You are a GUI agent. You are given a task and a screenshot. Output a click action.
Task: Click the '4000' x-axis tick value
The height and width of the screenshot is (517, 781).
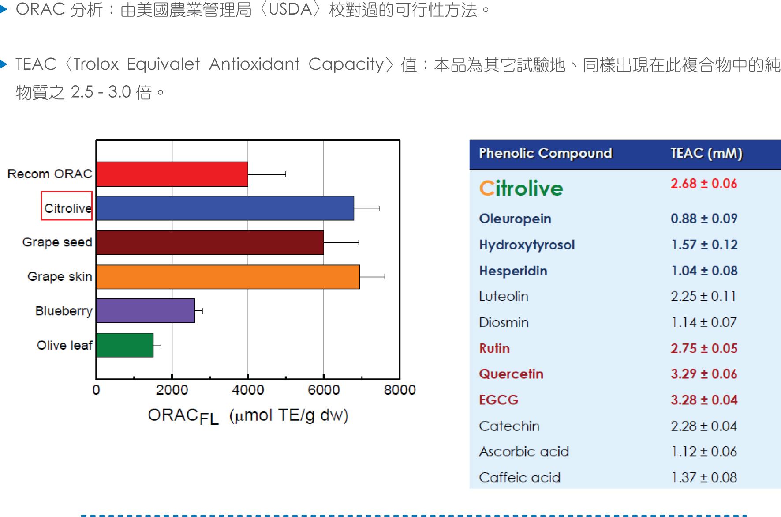248,390
